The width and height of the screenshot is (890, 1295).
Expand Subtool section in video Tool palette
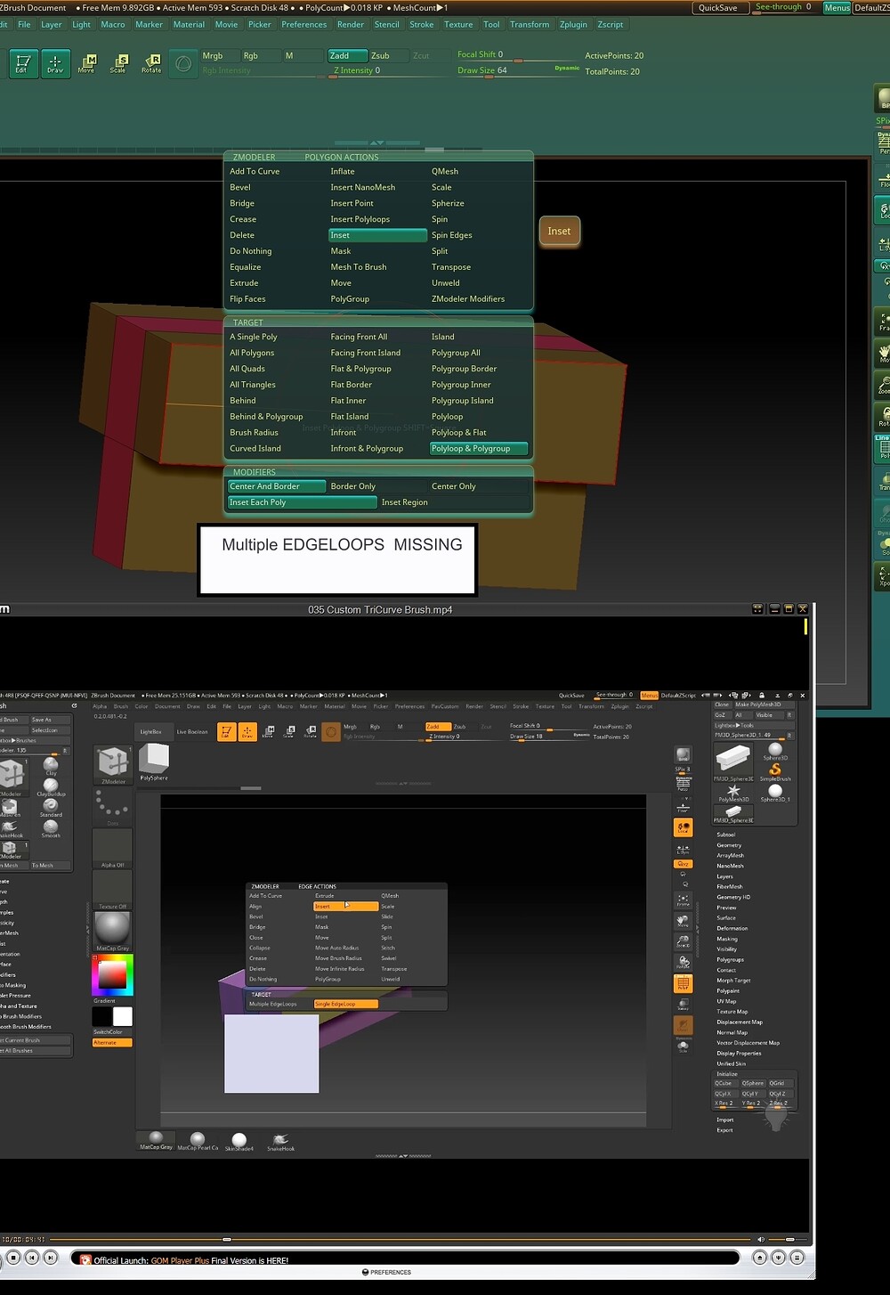726,835
